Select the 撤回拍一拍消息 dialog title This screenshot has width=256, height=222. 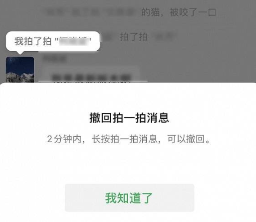pos(129,118)
